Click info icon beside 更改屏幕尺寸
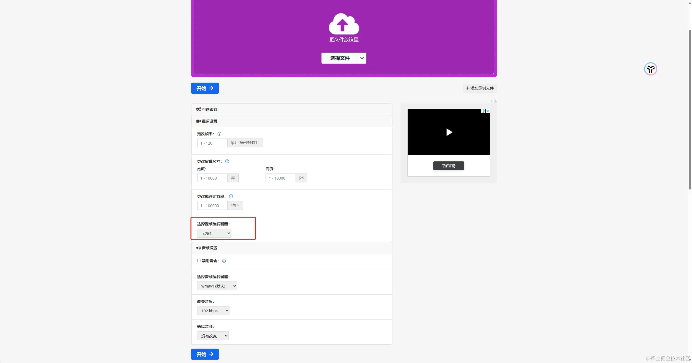Screen dimensions: 692x363 (227, 161)
